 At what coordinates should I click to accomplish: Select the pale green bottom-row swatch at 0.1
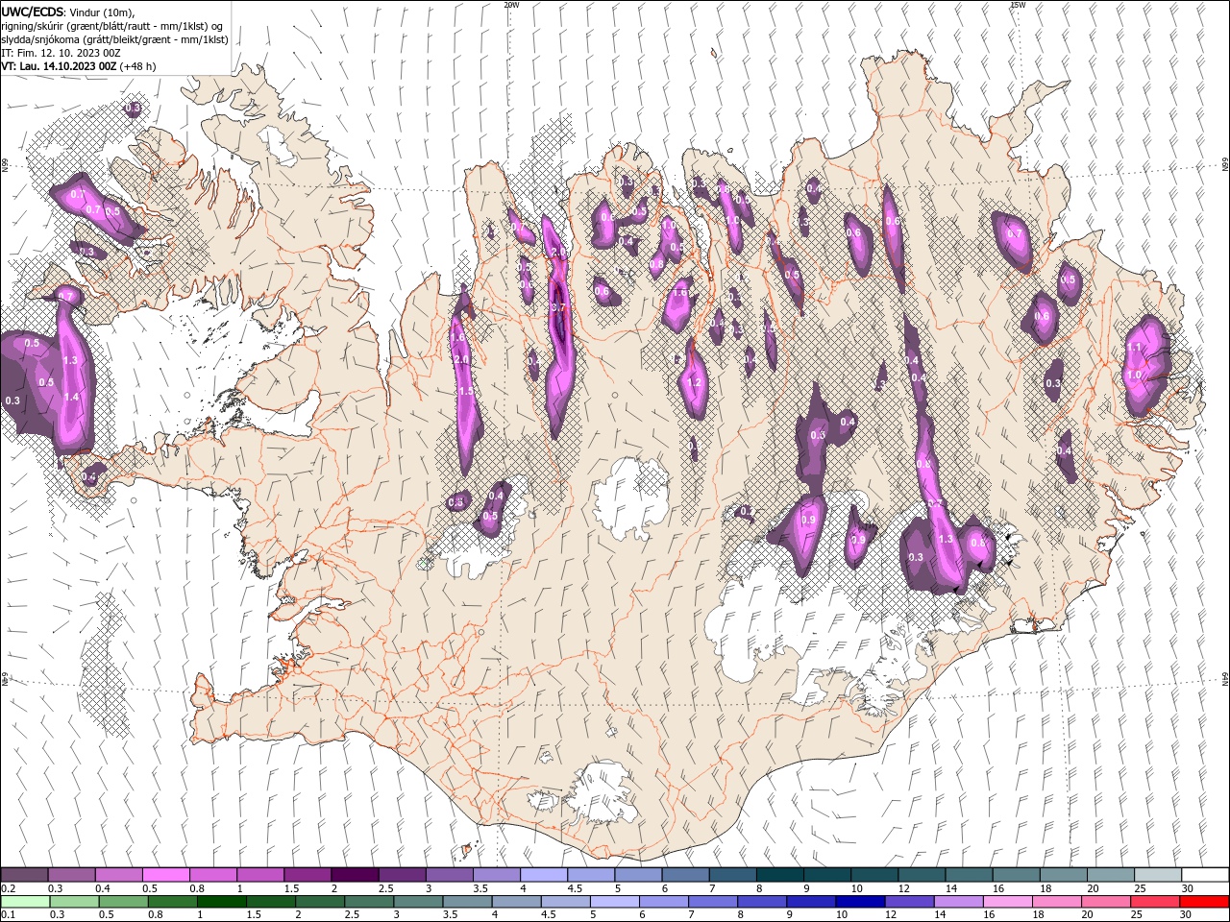24,901
